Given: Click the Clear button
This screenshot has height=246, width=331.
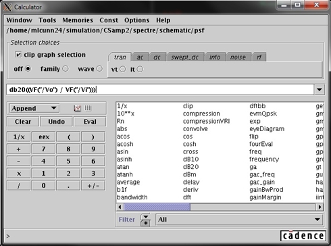Looking at the screenshot, I should click(23, 122).
